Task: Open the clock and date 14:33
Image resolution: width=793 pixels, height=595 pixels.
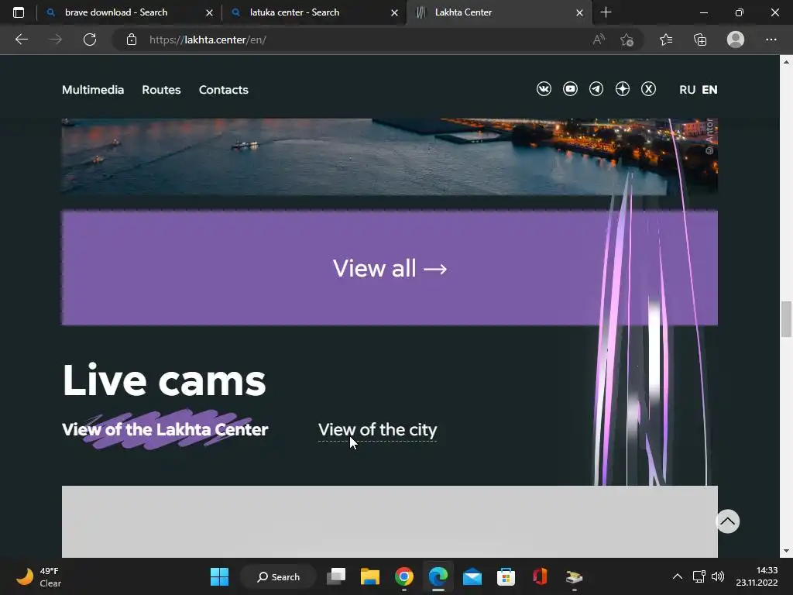Action: 757,576
